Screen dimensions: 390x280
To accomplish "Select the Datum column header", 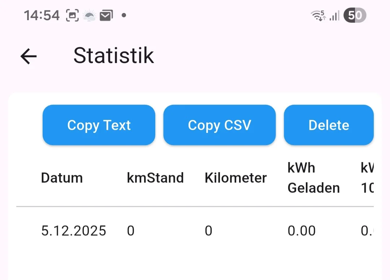I will (x=62, y=178).
